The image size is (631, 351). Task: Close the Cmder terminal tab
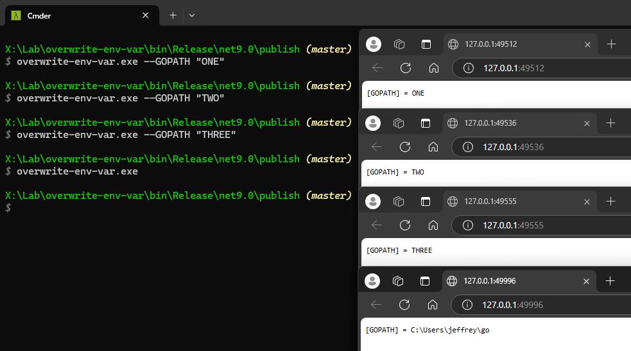tap(146, 15)
